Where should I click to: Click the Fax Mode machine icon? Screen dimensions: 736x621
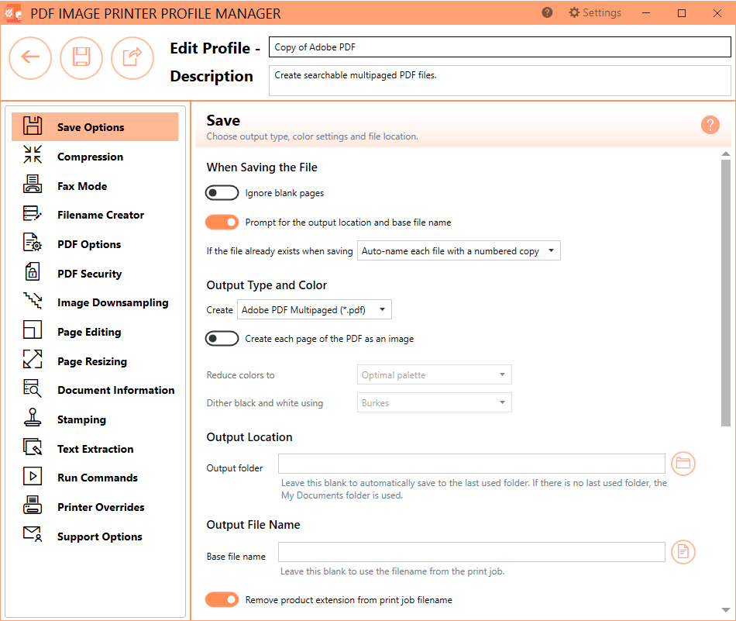(33, 184)
